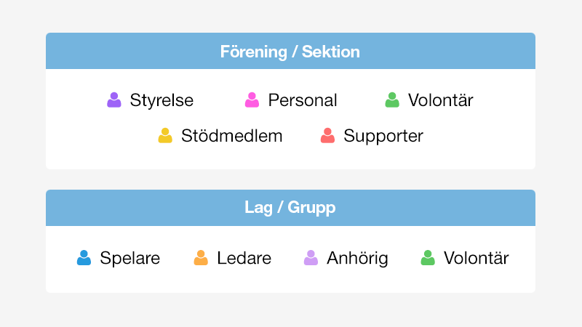Click the green Volontär icon under Lag

click(x=428, y=258)
